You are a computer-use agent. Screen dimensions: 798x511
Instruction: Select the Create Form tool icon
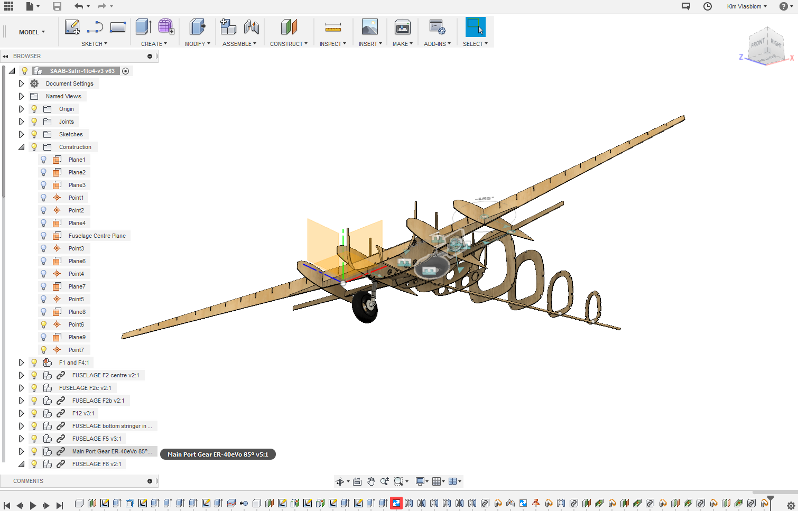[166, 27]
